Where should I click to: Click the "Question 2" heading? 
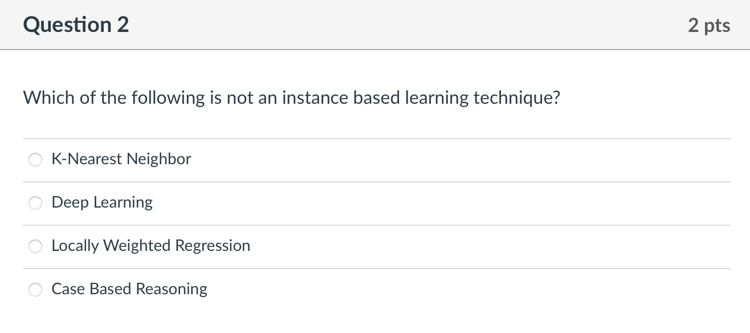coord(76,25)
